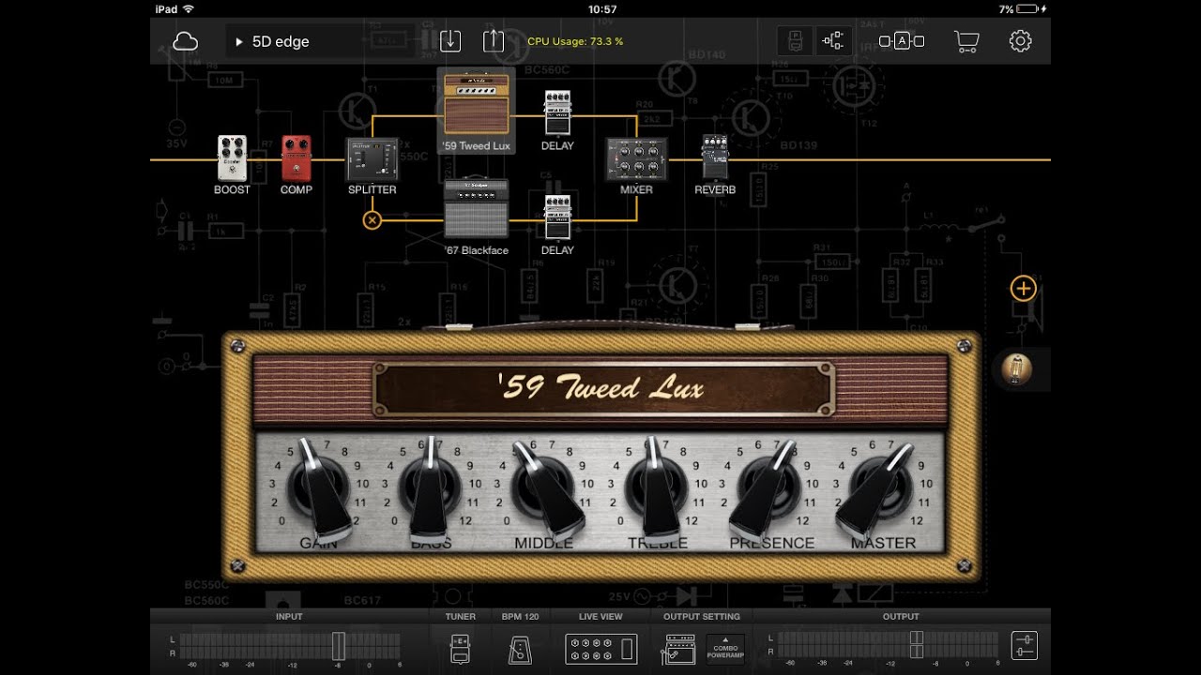
Task: Click the CPU Usage readout
Action: coord(575,41)
